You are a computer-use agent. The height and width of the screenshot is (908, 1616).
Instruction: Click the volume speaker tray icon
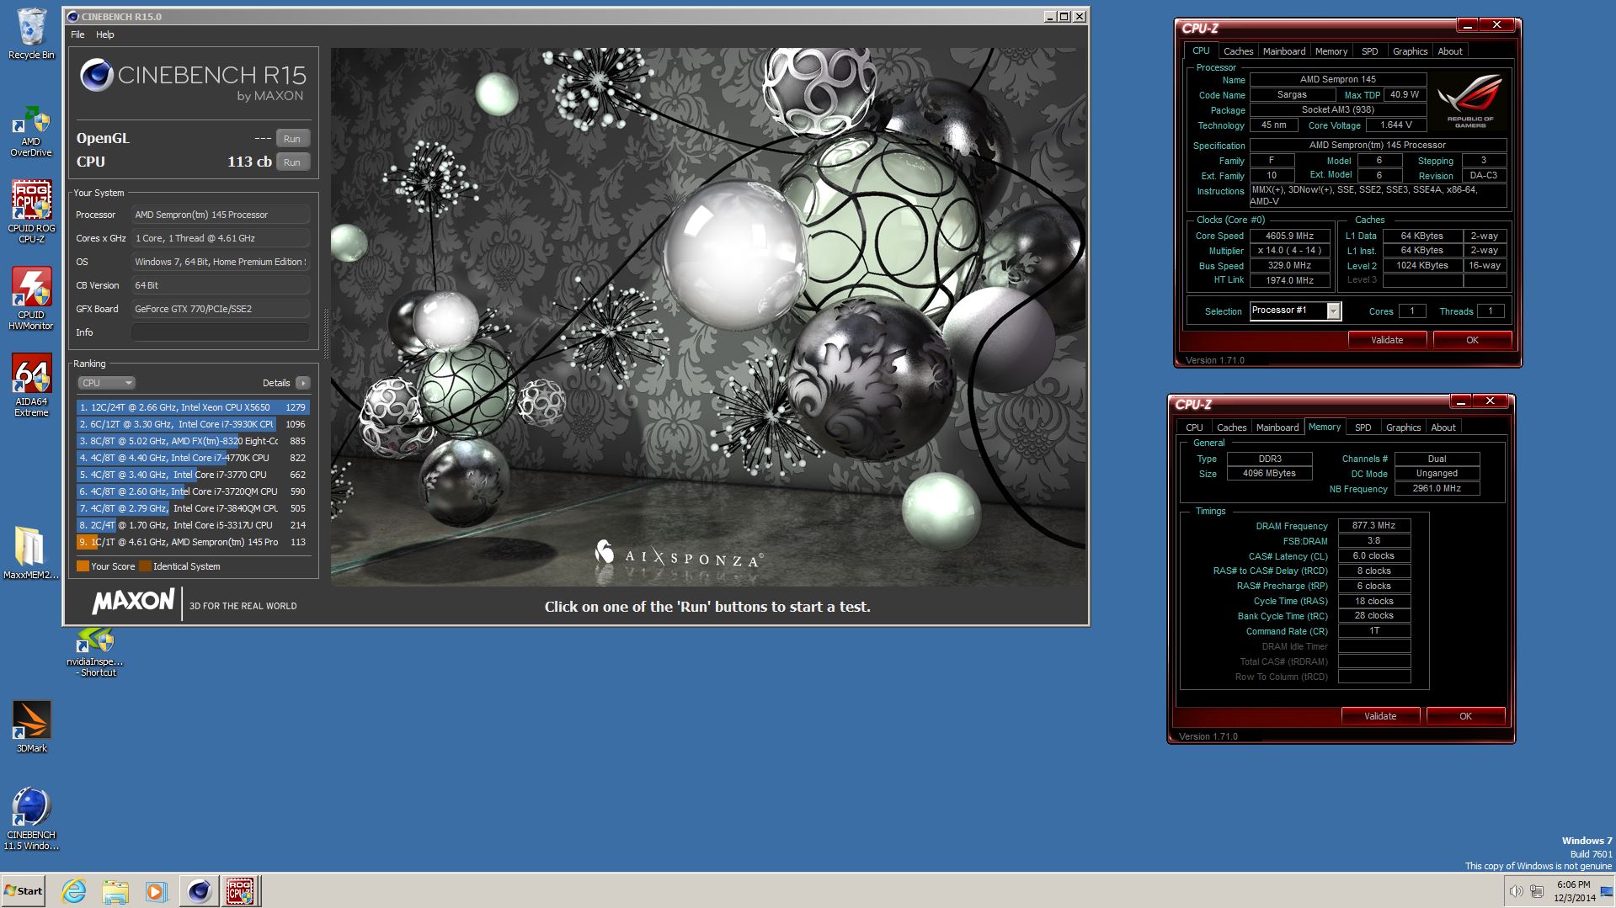pyautogui.click(x=1516, y=891)
